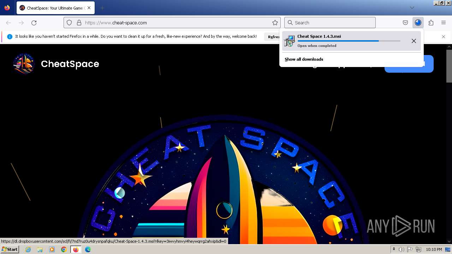Reload the current page
452x254 pixels.
pos(34,23)
